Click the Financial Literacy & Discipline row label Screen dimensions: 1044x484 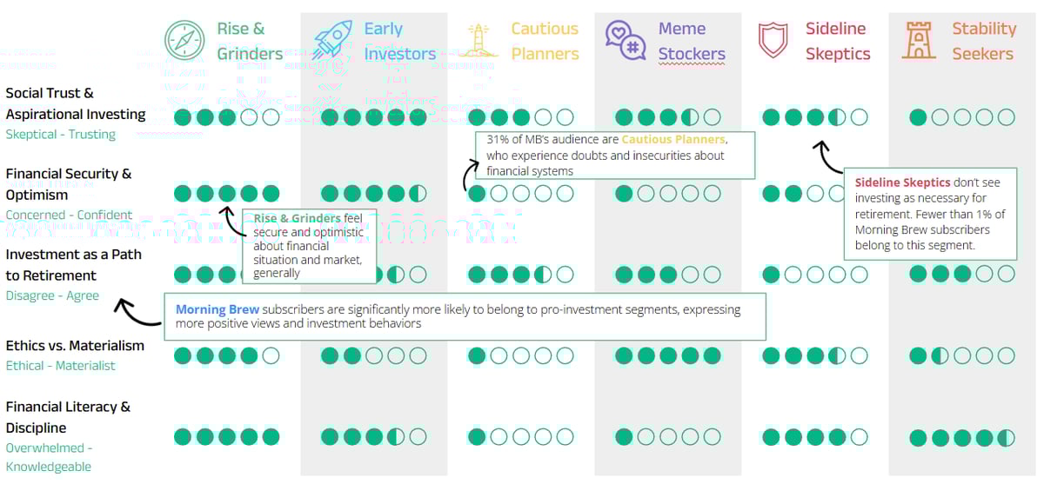point(68,417)
